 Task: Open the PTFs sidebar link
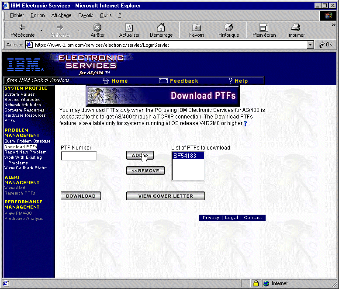10,121
